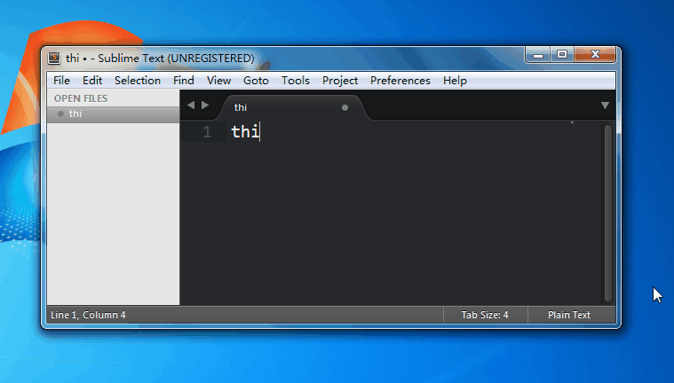Open the View menu
The image size is (674, 383).
218,81
